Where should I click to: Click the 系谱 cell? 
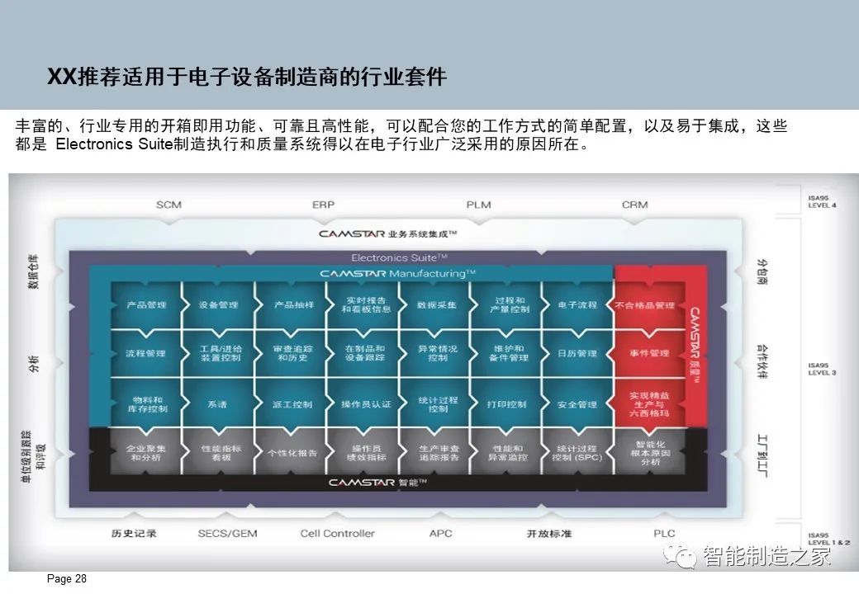(x=218, y=403)
